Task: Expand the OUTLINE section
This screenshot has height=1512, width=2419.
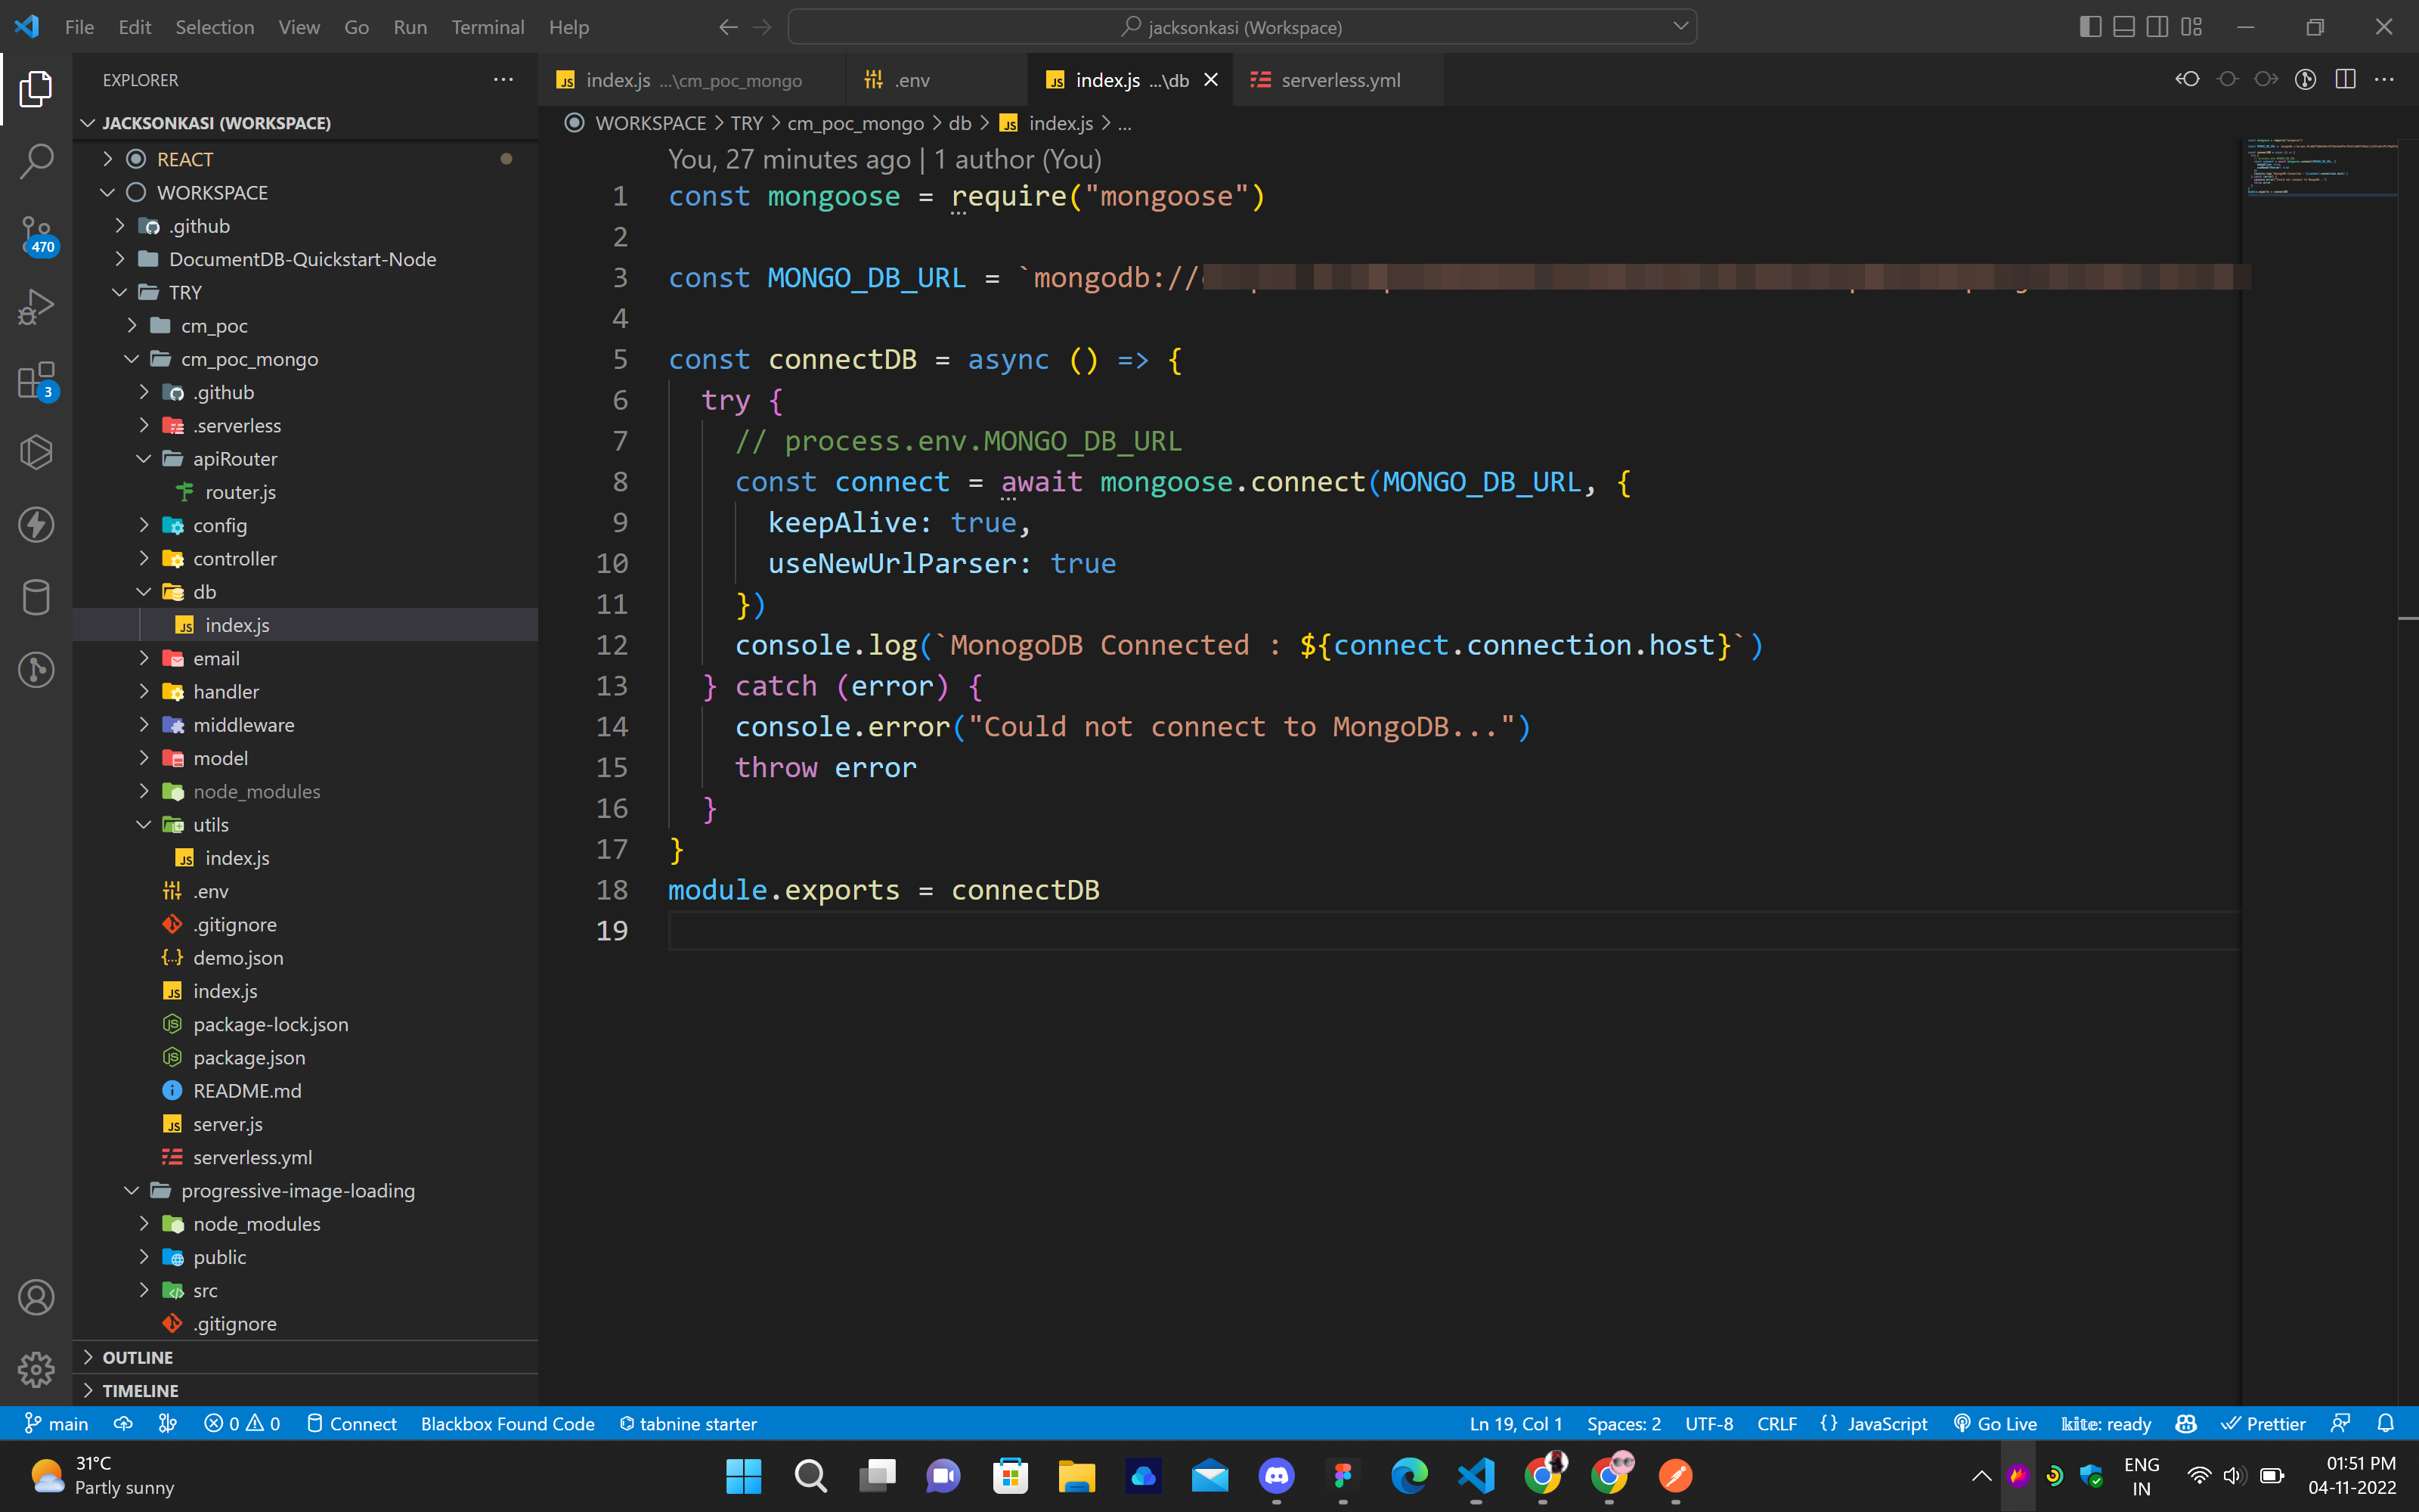Action: coord(305,1357)
